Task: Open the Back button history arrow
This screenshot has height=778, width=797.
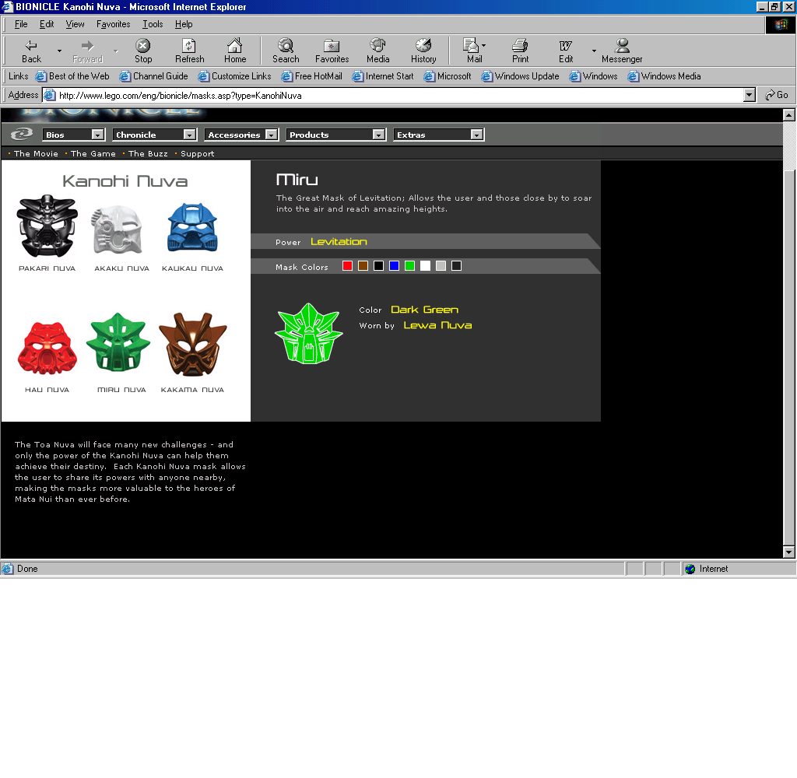Action: [x=59, y=51]
